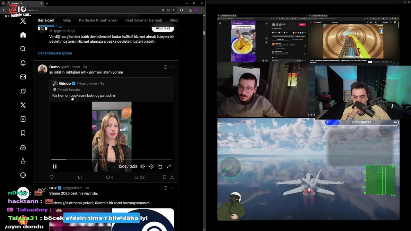Open more options on Demo's post

[x=172, y=67]
